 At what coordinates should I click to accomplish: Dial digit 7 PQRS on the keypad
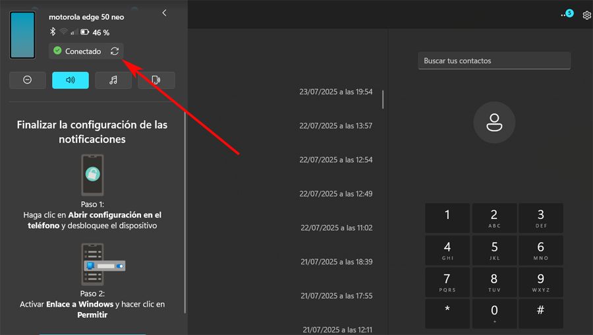click(x=447, y=282)
